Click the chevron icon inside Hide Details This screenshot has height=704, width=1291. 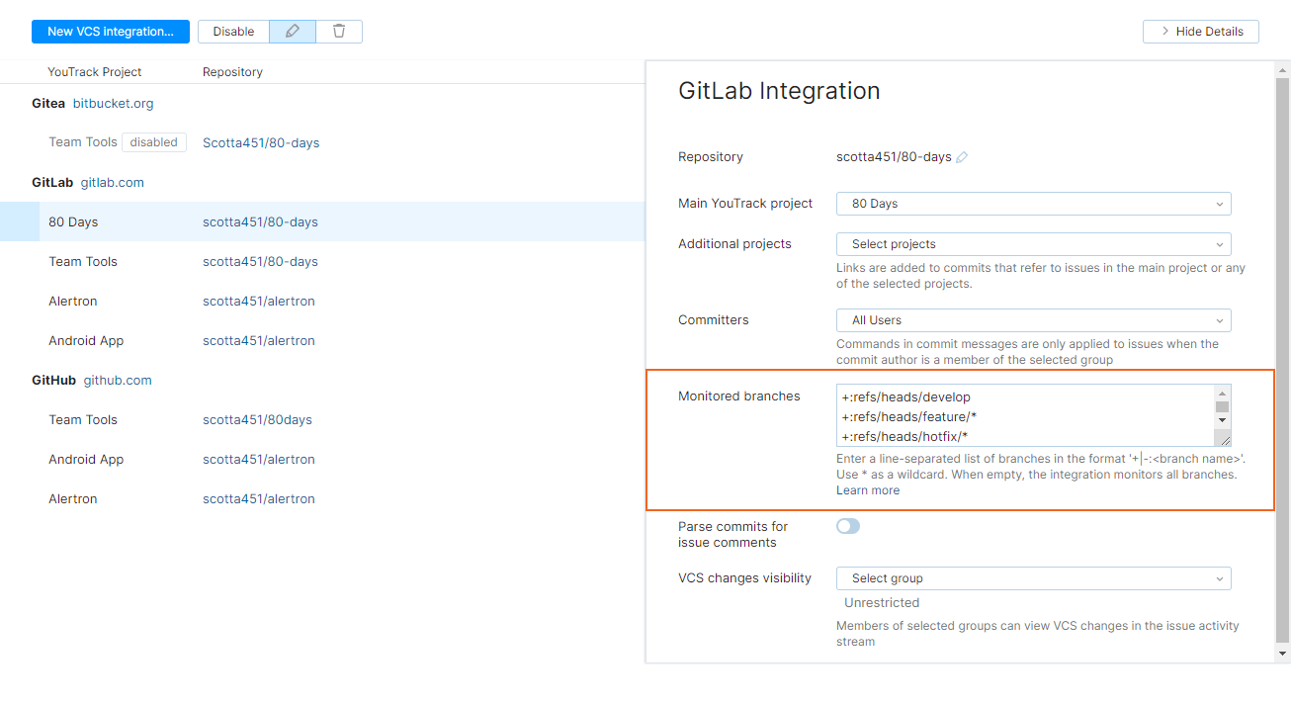pyautogui.click(x=1164, y=31)
